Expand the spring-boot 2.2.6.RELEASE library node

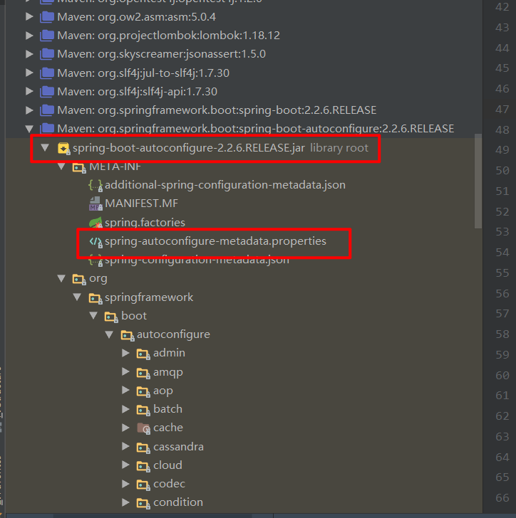click(x=29, y=110)
